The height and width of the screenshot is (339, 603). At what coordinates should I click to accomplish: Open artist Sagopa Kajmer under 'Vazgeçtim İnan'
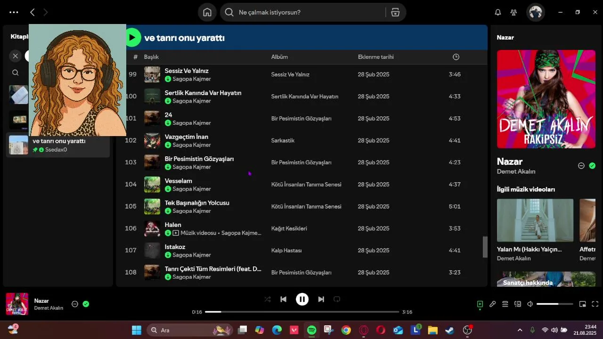pos(191,145)
